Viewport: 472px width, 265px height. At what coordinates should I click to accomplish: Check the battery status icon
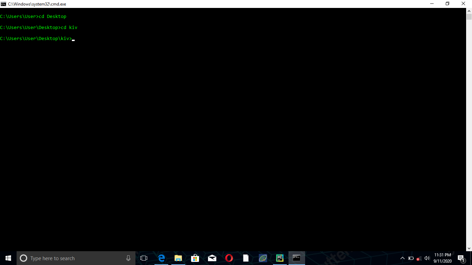pos(411,258)
